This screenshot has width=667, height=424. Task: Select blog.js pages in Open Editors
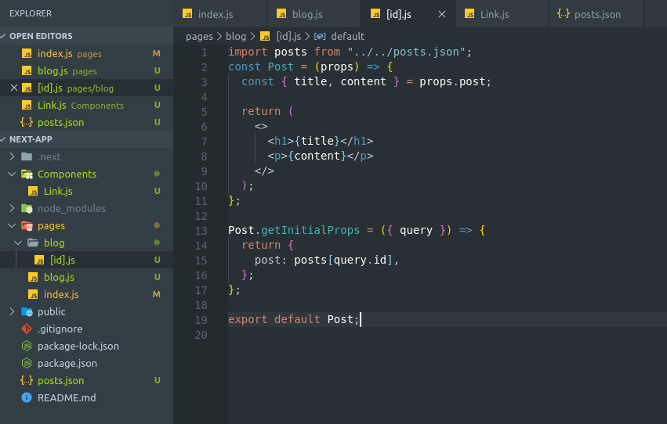86,70
